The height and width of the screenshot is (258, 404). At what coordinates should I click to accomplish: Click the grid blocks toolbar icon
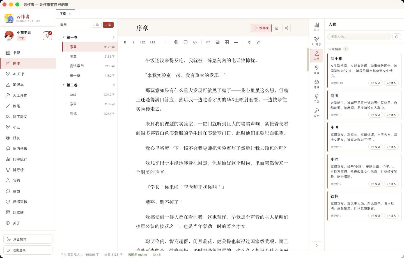tap(227, 42)
